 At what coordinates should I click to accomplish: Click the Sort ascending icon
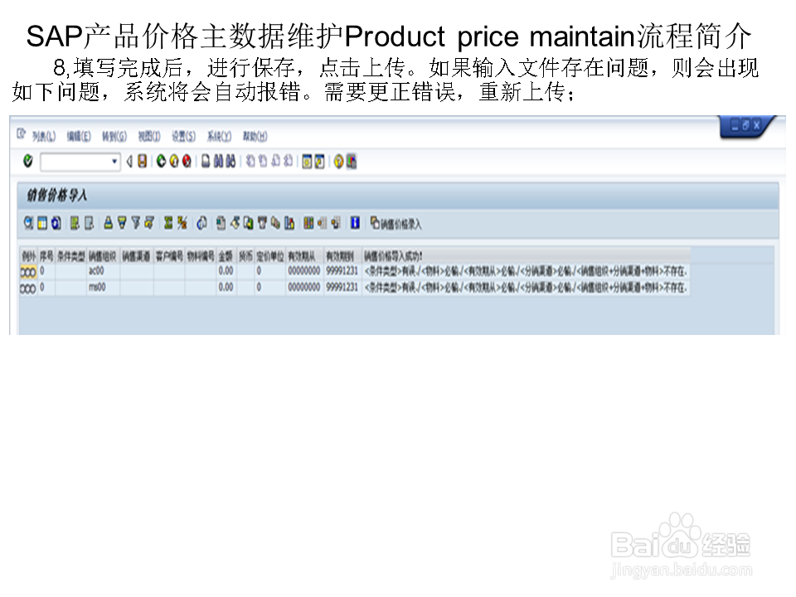[x=108, y=223]
